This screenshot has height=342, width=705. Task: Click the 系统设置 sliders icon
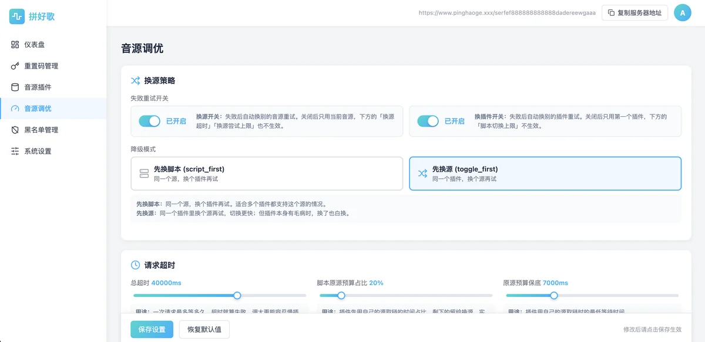[x=15, y=151]
